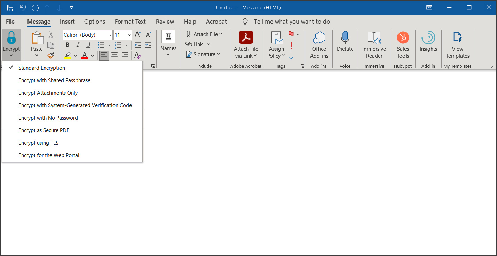Choose Encrypt as Secure PDF

(x=72, y=130)
